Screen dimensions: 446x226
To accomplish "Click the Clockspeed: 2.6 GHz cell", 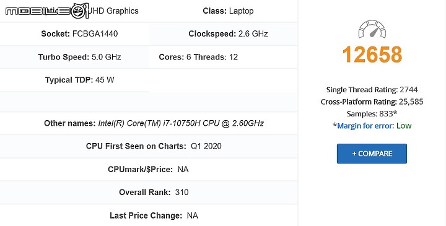I will pyautogui.click(x=223, y=34).
